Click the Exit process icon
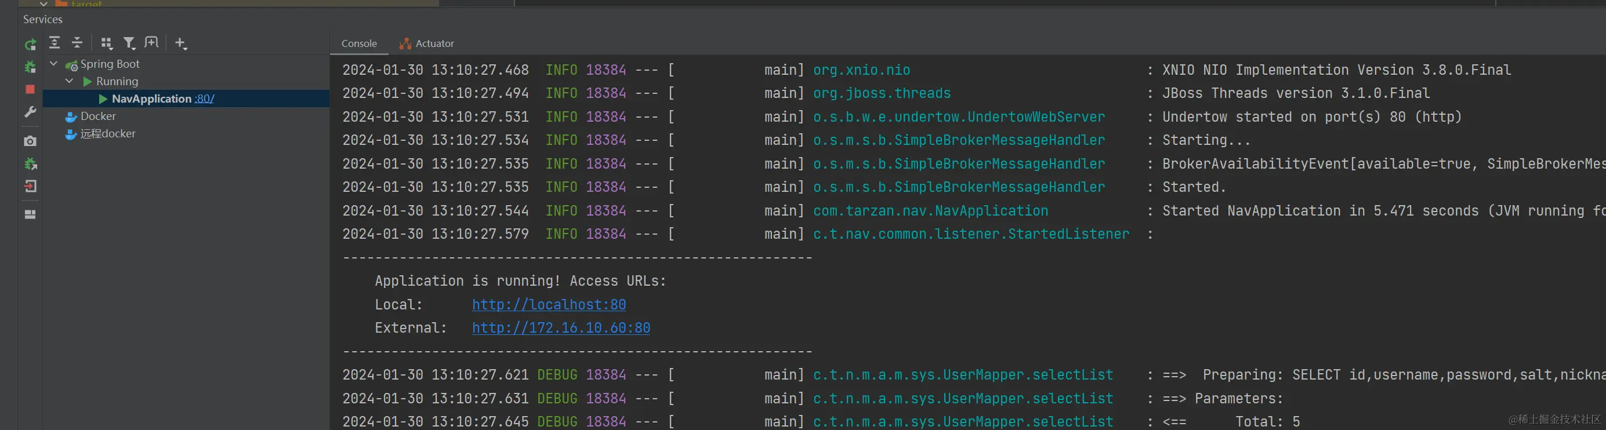This screenshot has height=430, width=1606. (30, 187)
